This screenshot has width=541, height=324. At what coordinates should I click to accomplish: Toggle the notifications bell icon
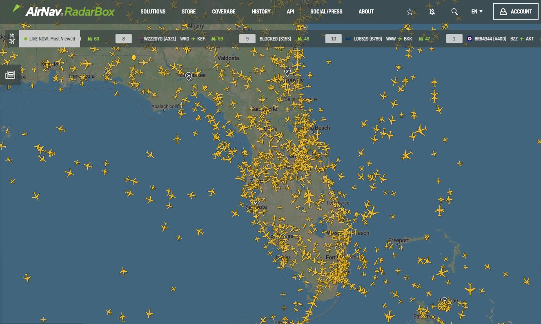[x=432, y=12]
